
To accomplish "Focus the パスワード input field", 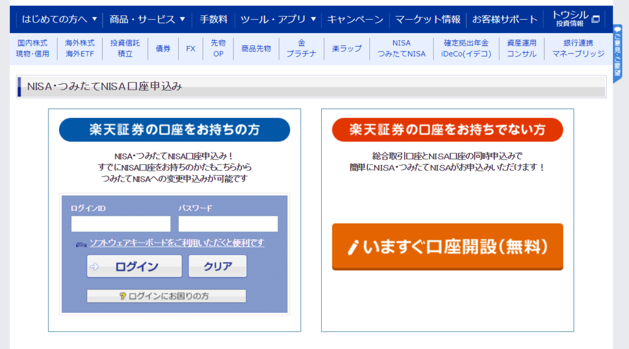I will (228, 224).
